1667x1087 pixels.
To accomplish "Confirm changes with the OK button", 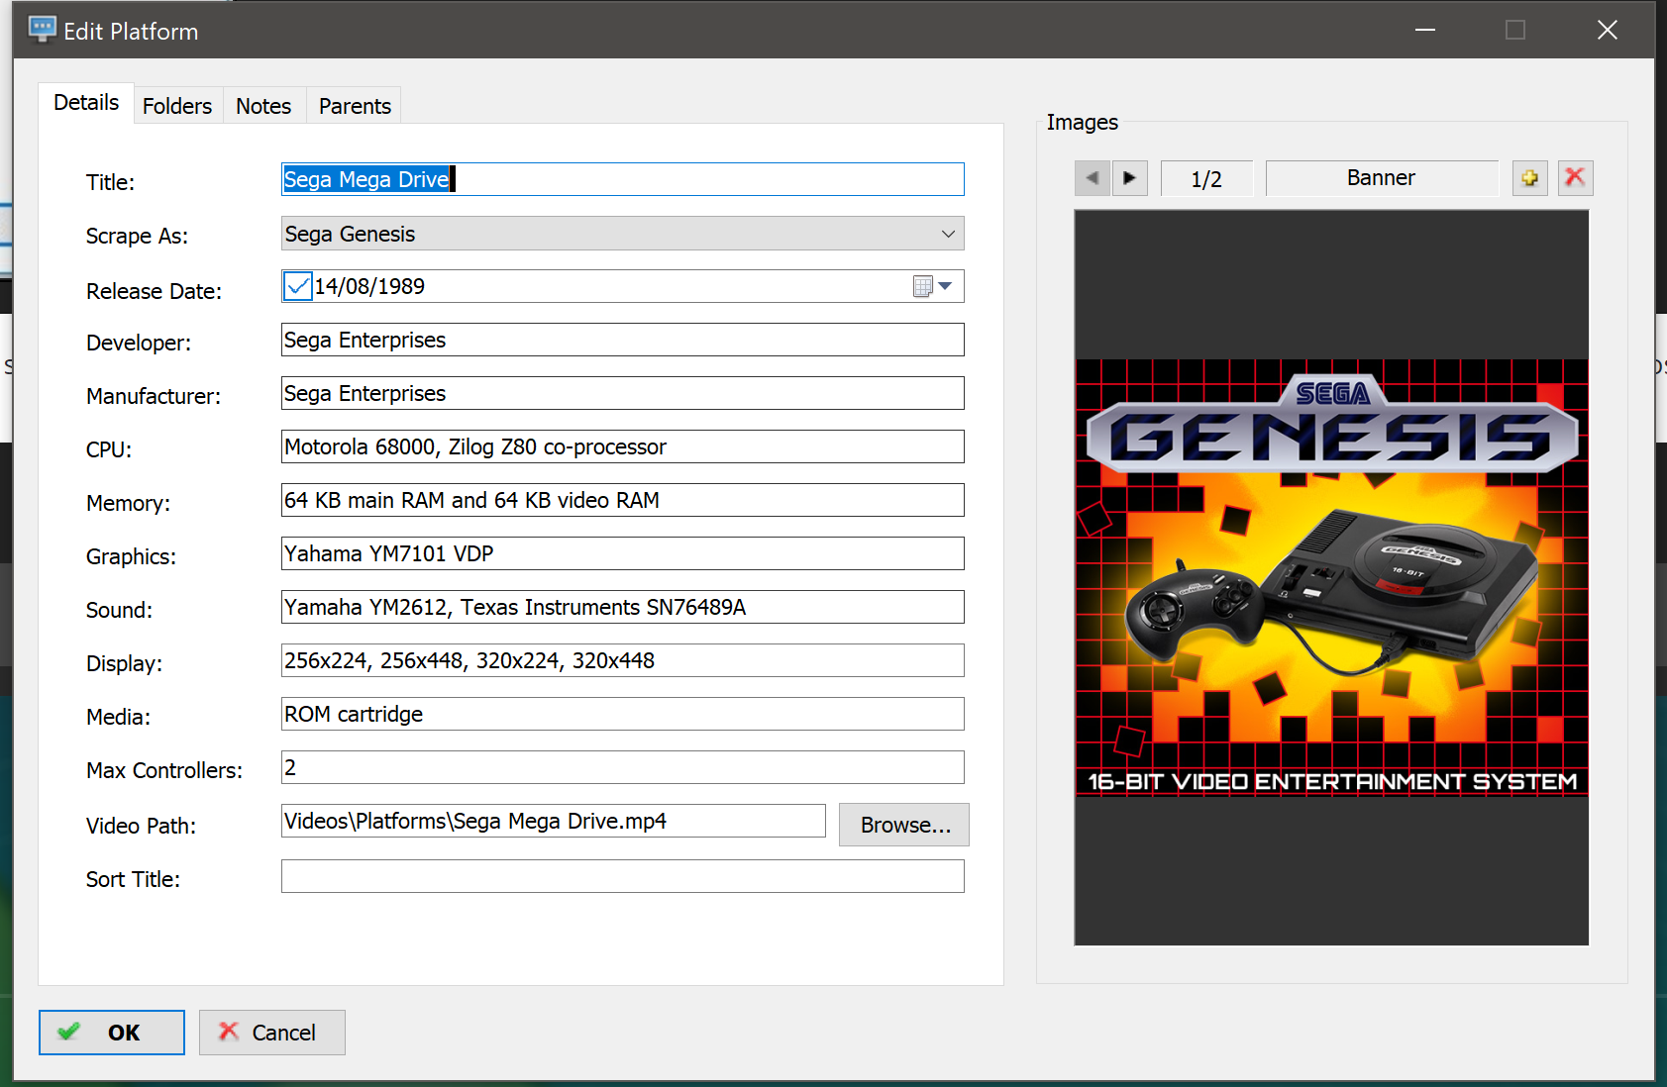I will (112, 1033).
